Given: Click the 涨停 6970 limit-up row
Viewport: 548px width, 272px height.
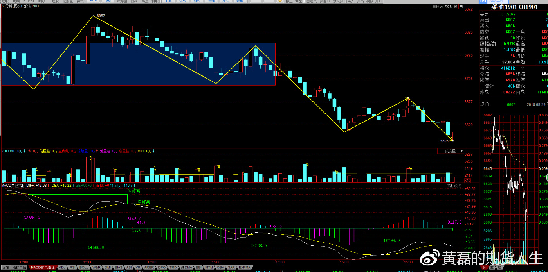Looking at the screenshot, I should [x=497, y=80].
